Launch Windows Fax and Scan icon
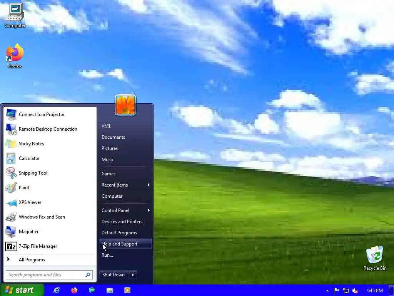Image resolution: width=394 pixels, height=296 pixels. click(11, 217)
